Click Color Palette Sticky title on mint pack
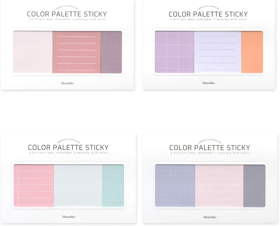Image resolution: width=280 pixels, height=226 pixels. point(68,148)
